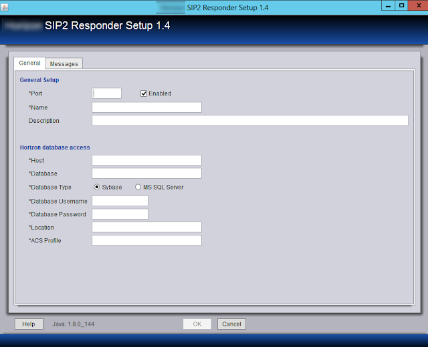Click the '*Database Type' label
Viewport: 428px width, 347px height.
[x=50, y=188]
